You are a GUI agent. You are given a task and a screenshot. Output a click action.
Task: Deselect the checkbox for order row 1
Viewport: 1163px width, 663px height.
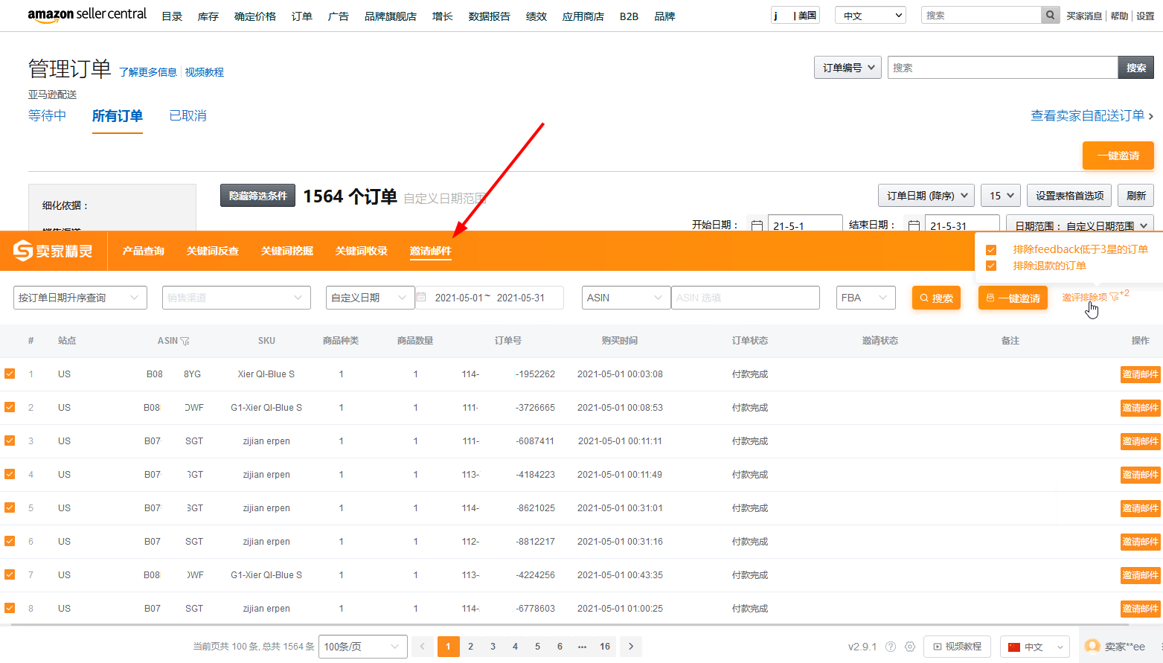pyautogui.click(x=10, y=374)
